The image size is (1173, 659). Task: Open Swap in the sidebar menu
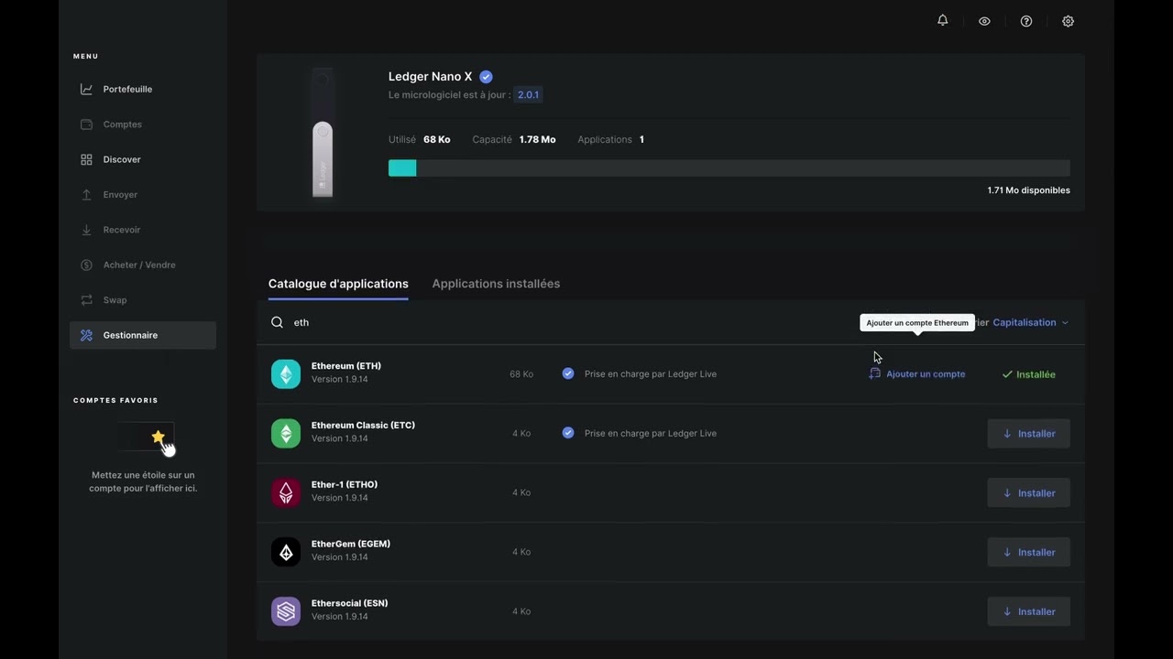[x=143, y=300]
